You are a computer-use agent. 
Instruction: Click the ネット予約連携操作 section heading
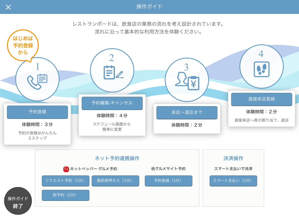pyautogui.click(x=117, y=158)
